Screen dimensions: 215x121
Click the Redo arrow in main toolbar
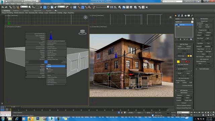[x=6, y=7]
